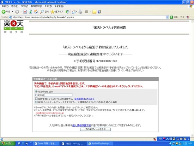The width and height of the screenshot is (194, 146).
Task: Expand hidden system tray icons arrow
Action: click(170, 144)
